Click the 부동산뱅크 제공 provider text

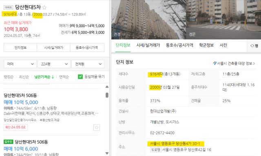click(x=49, y=120)
